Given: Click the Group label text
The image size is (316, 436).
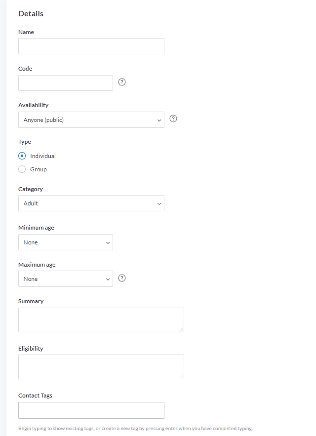Looking at the screenshot, I should tap(39, 169).
